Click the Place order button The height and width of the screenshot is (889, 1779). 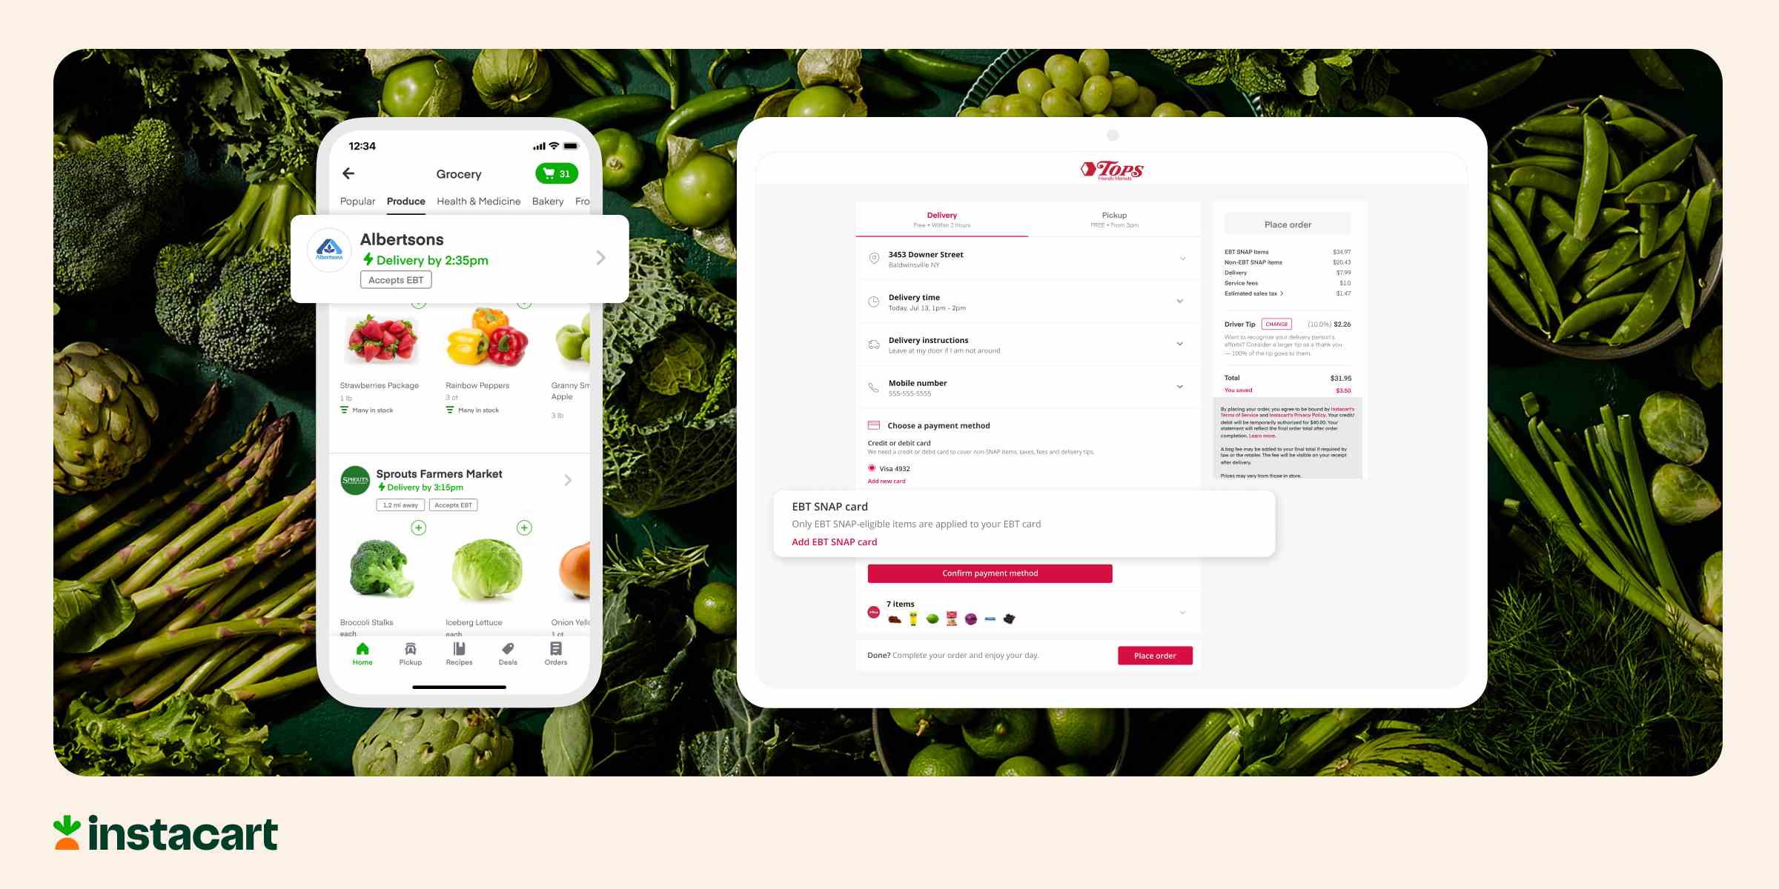click(x=1155, y=656)
